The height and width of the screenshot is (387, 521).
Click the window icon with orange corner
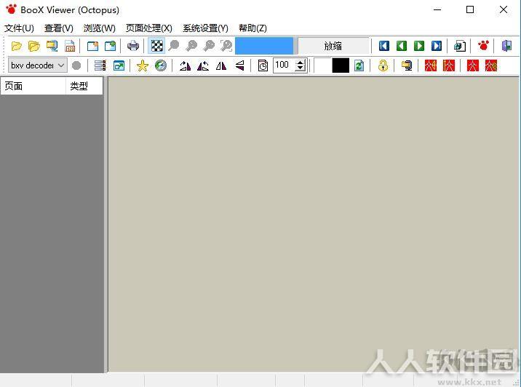pos(92,46)
